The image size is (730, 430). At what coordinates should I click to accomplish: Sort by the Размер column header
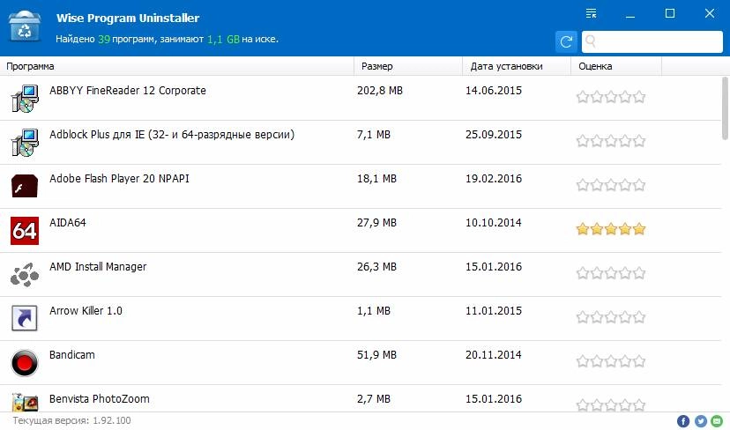point(408,66)
